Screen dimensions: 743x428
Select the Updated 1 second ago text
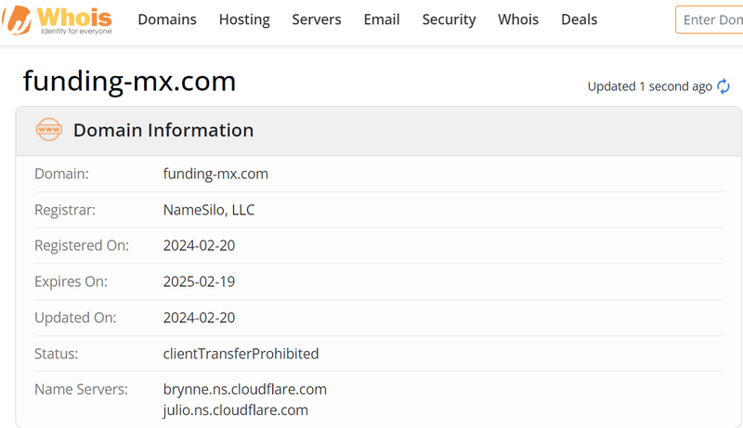[x=649, y=86]
